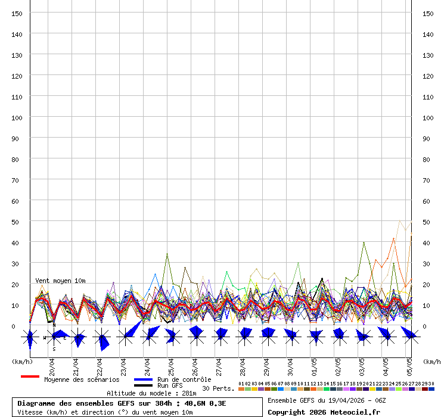Select perturbation 14 green swatch

pyautogui.click(x=326, y=389)
